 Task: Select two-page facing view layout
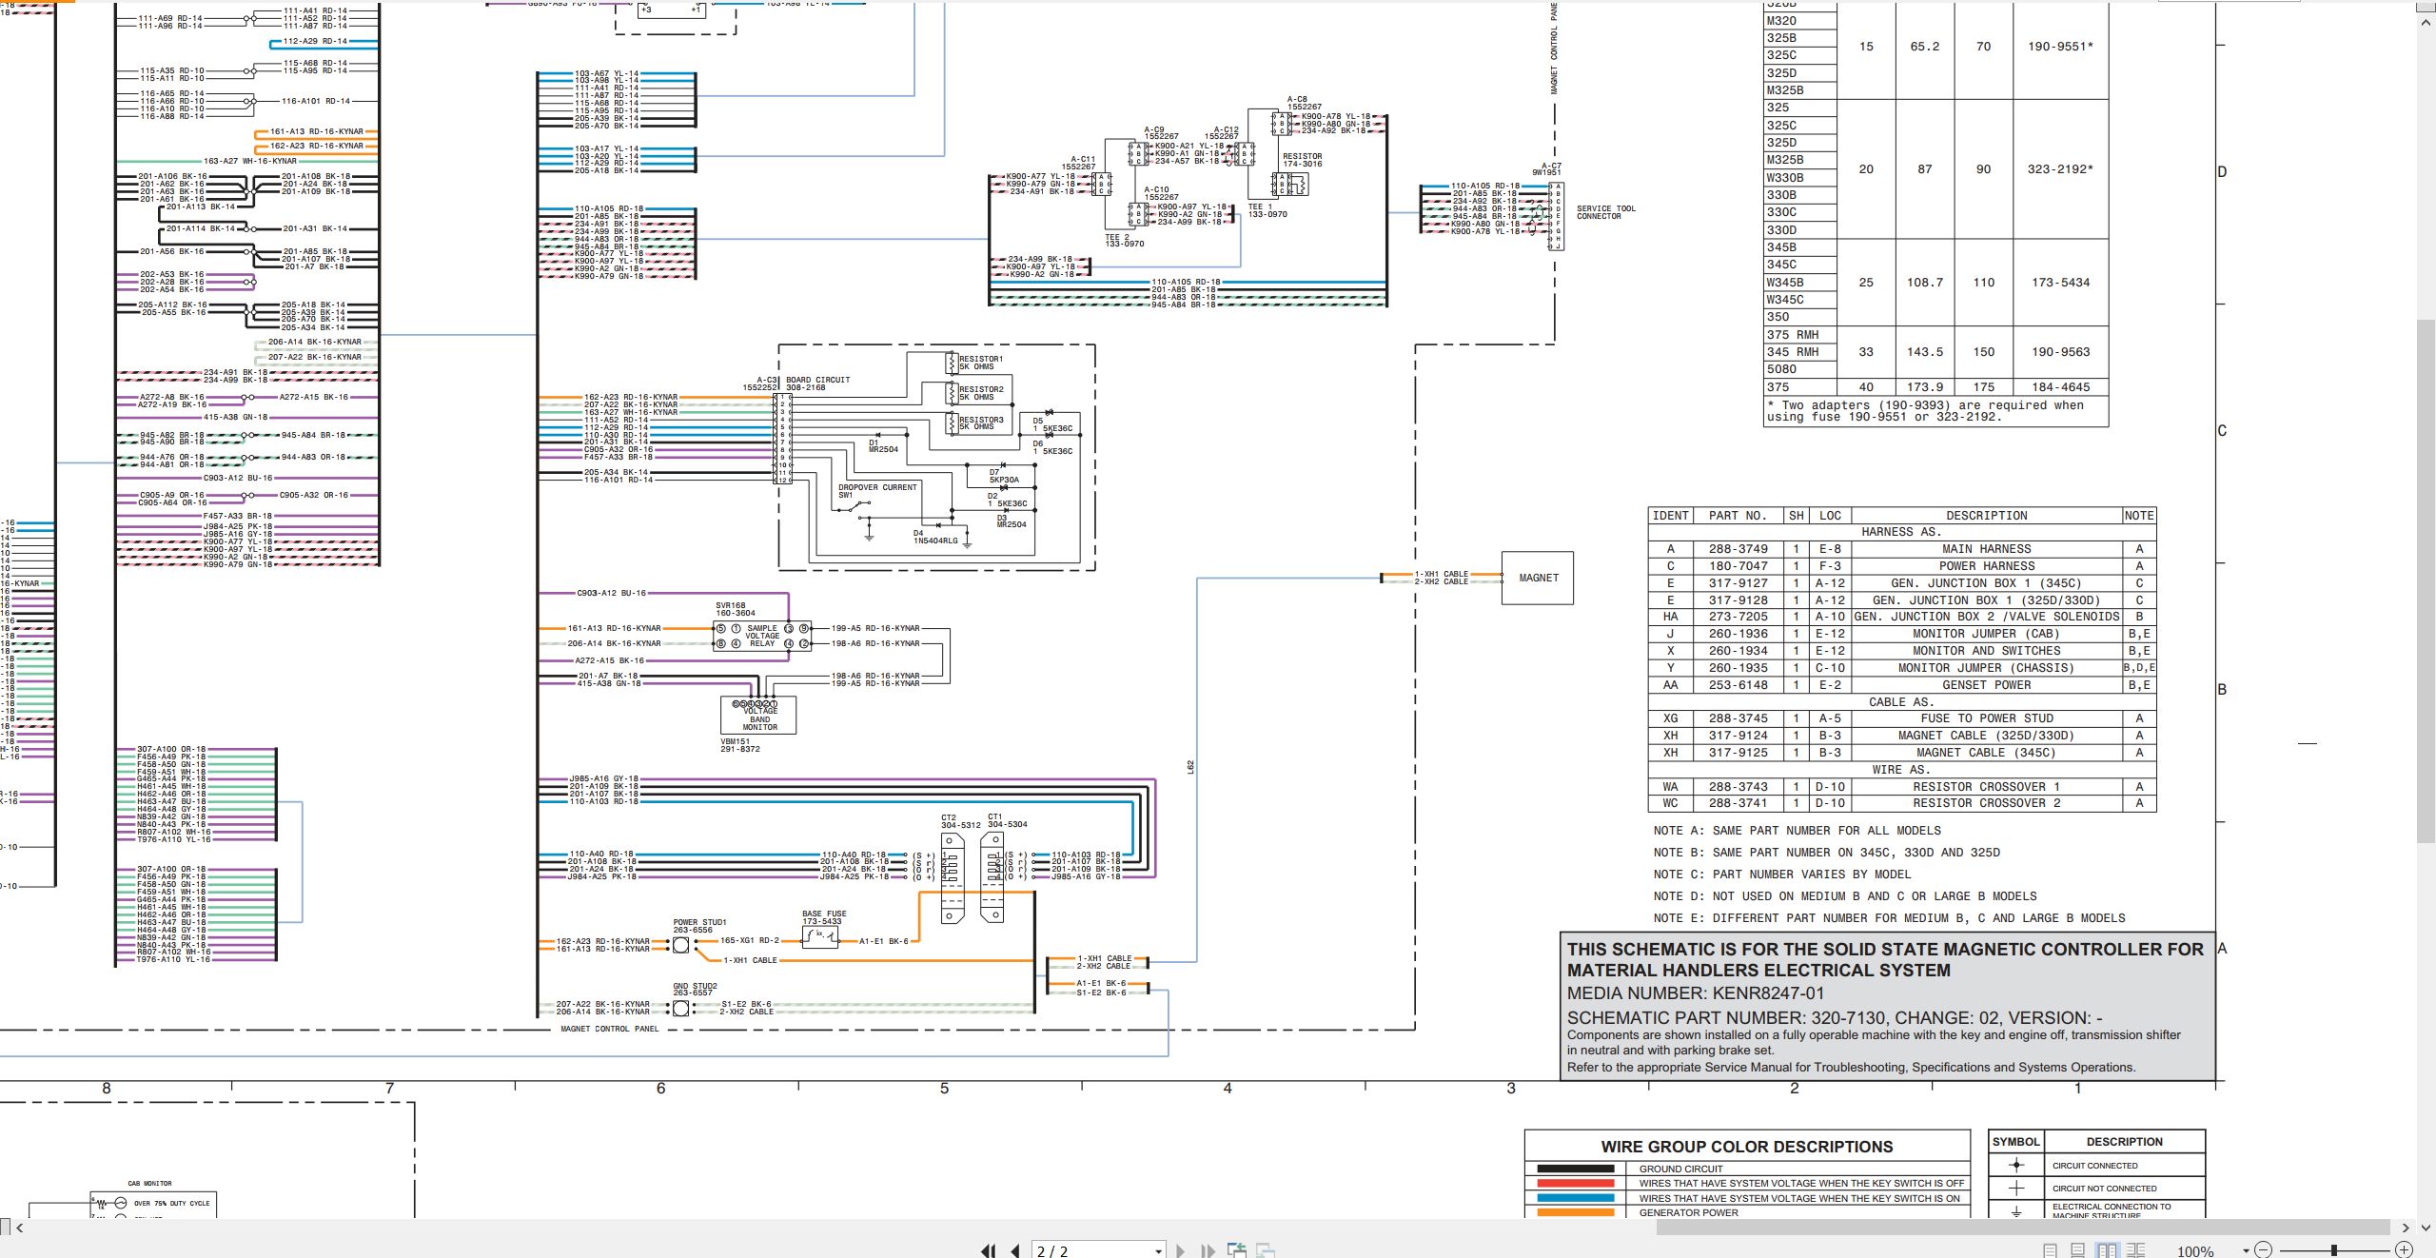point(2108,1250)
